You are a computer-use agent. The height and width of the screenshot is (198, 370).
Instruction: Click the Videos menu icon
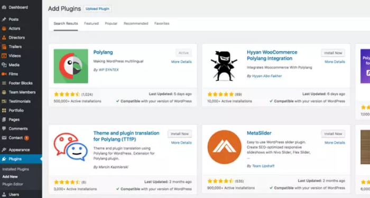pos(4,56)
